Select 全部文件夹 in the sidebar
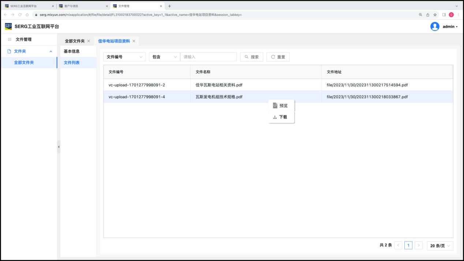Viewport: 464px width, 261px height. [24, 63]
